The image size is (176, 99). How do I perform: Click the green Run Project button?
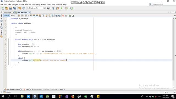[61, 8]
